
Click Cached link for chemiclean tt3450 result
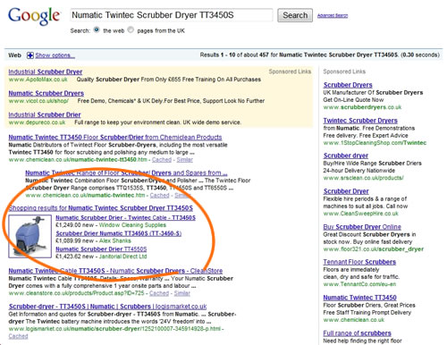(162, 160)
